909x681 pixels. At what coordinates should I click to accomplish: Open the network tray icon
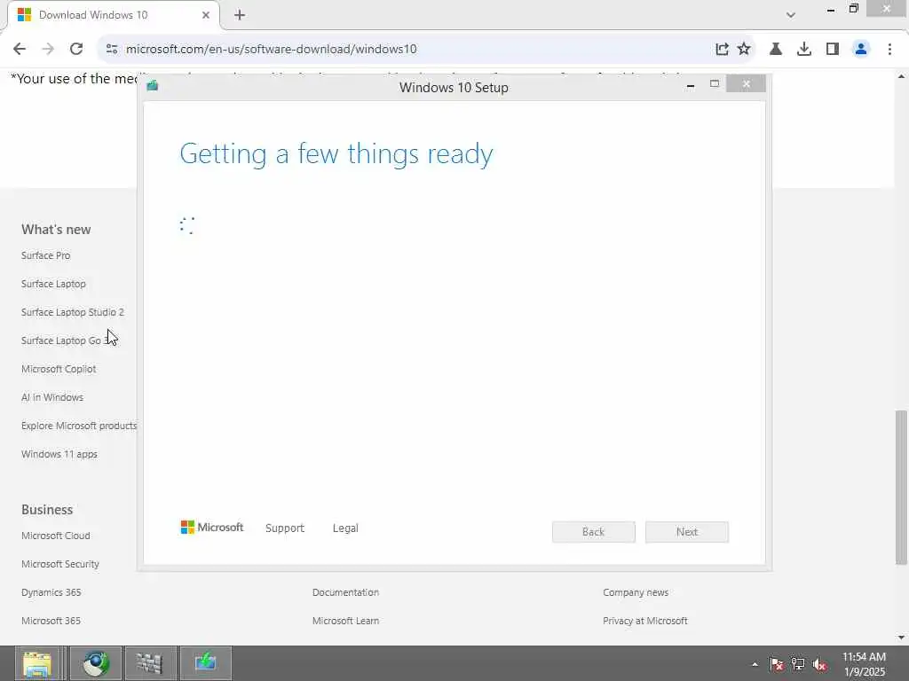pyautogui.click(x=798, y=664)
